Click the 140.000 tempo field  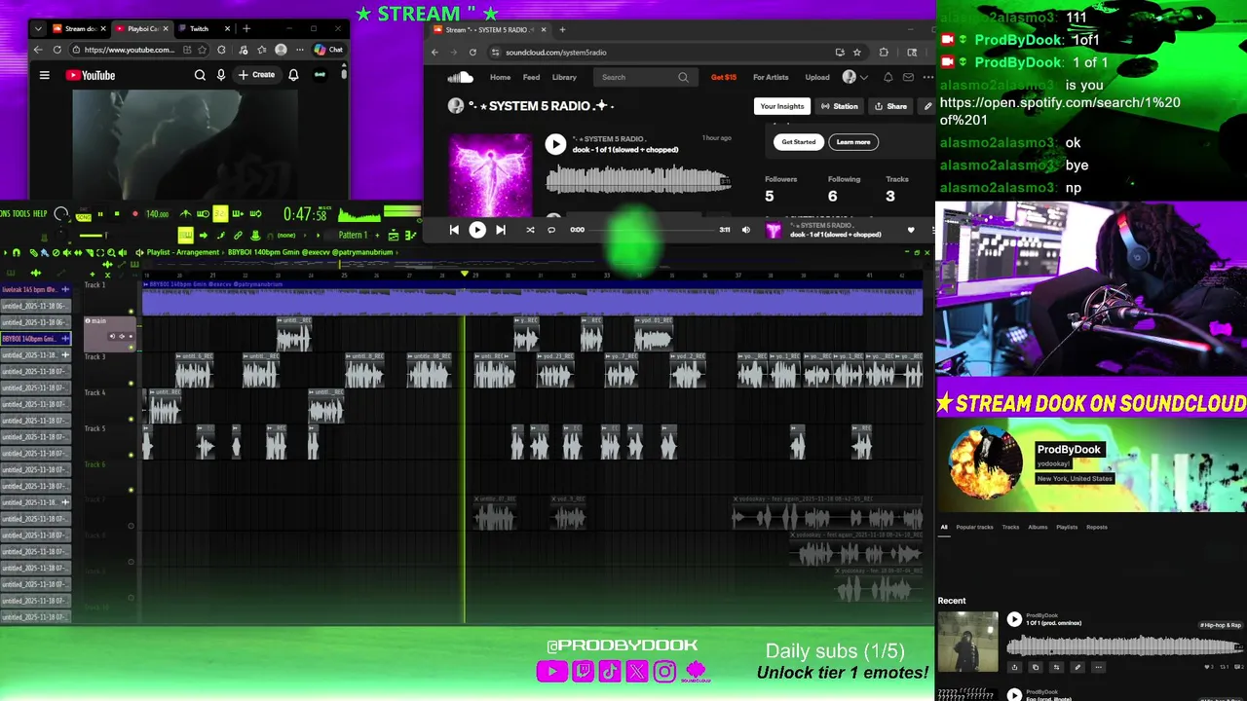pos(157,214)
